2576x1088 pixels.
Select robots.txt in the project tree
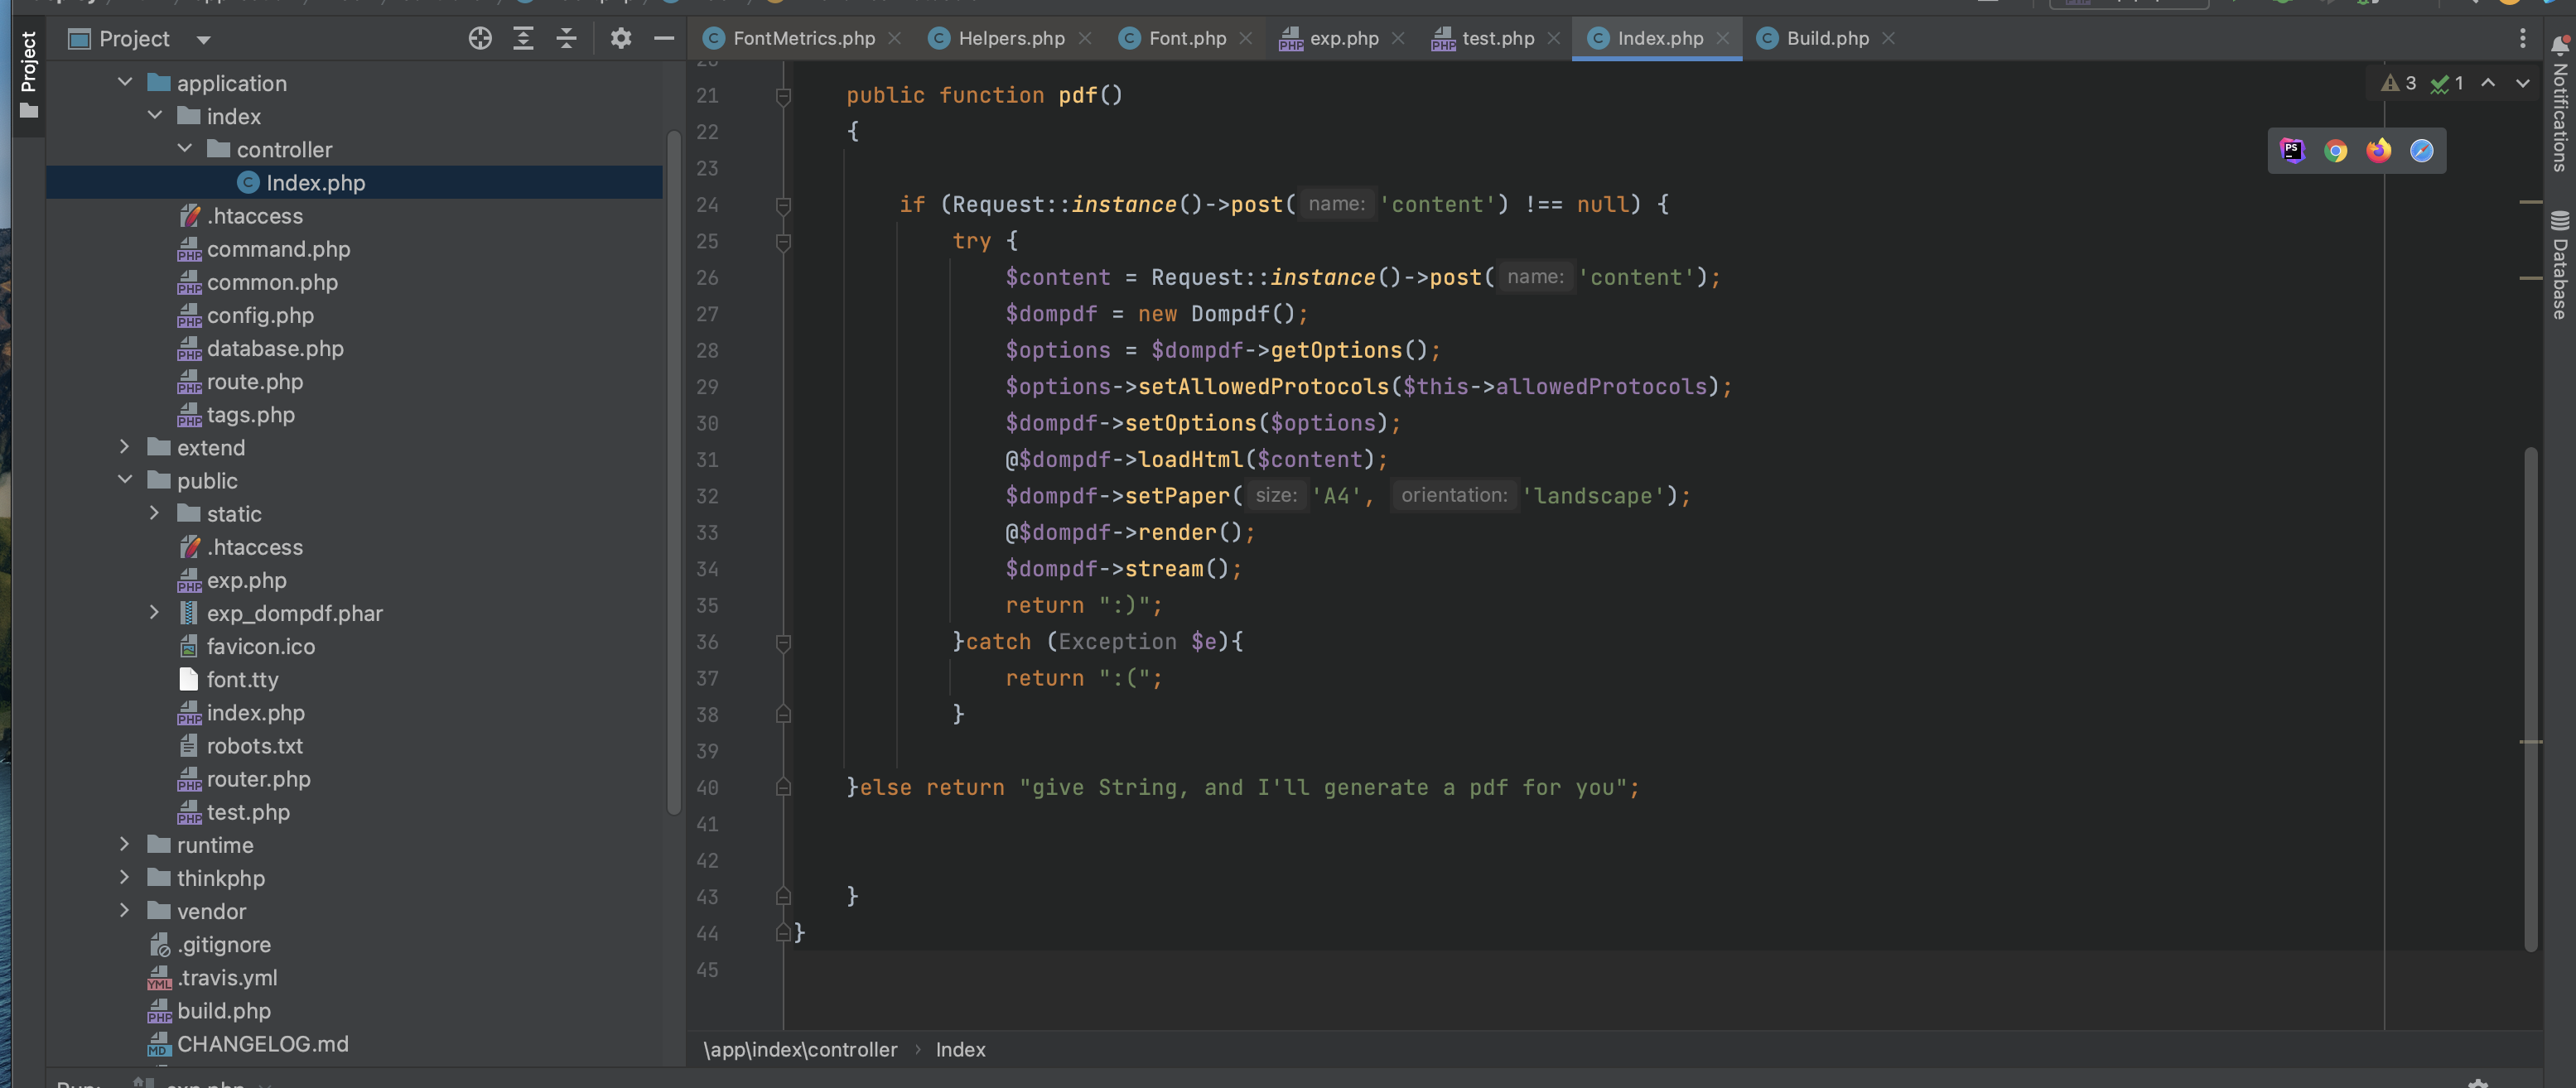pos(254,745)
